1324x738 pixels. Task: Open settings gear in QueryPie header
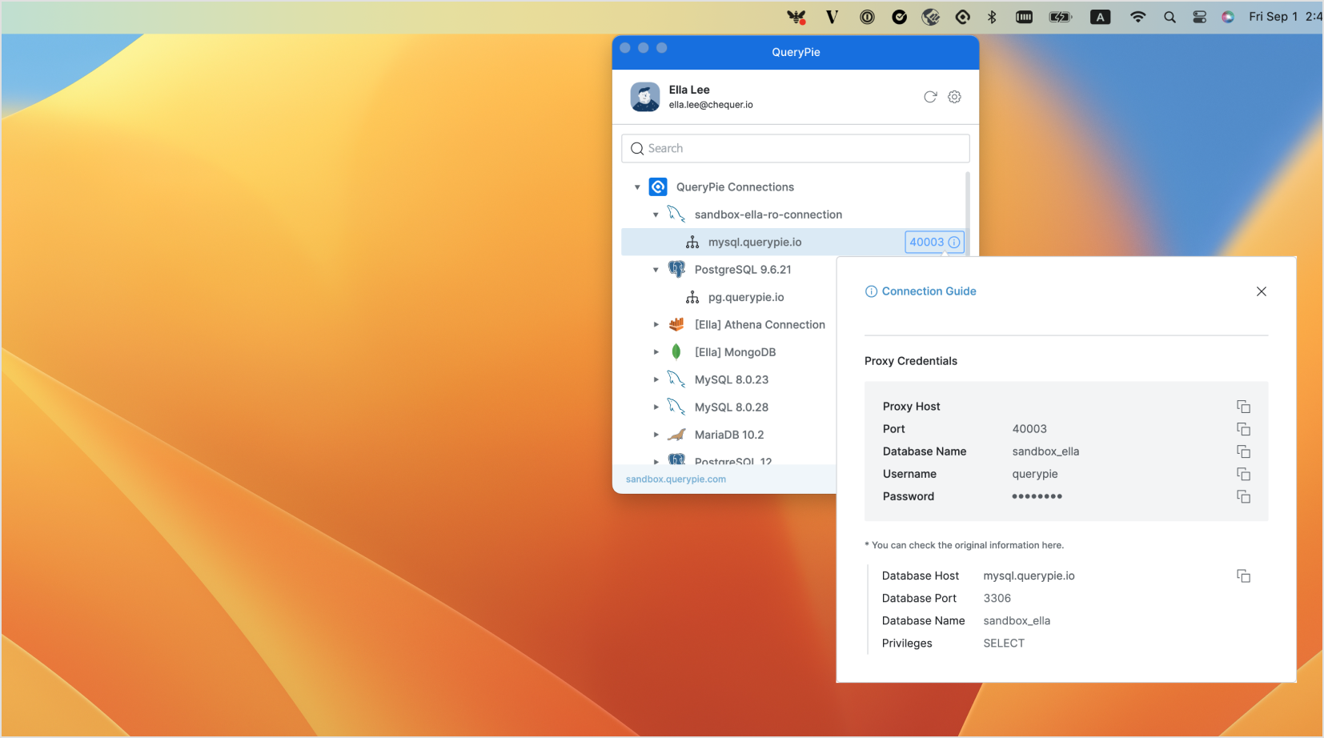pos(954,97)
